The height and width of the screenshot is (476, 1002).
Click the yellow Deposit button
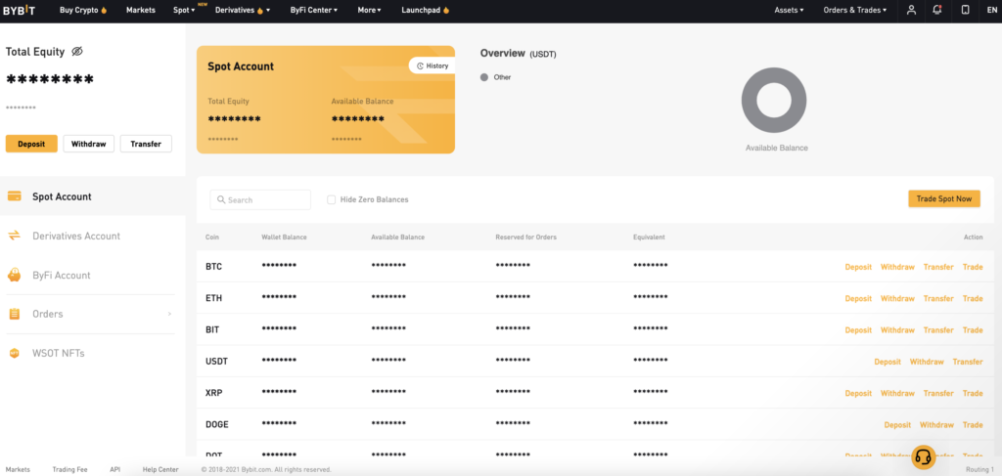point(31,144)
